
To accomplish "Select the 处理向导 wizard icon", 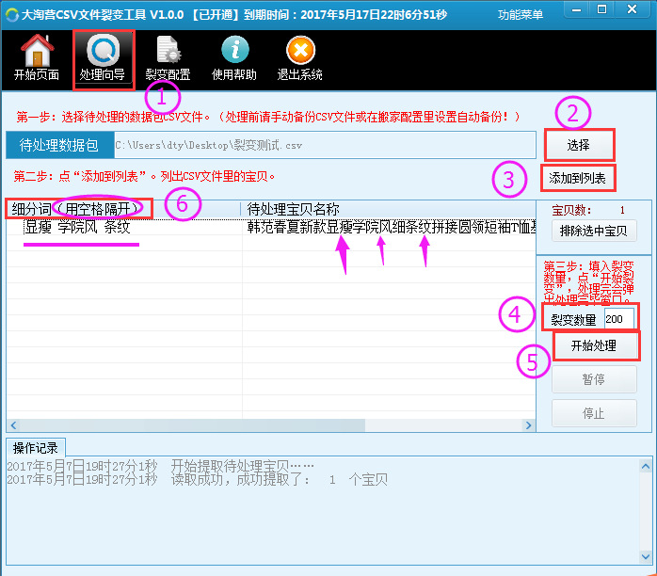I will (103, 58).
